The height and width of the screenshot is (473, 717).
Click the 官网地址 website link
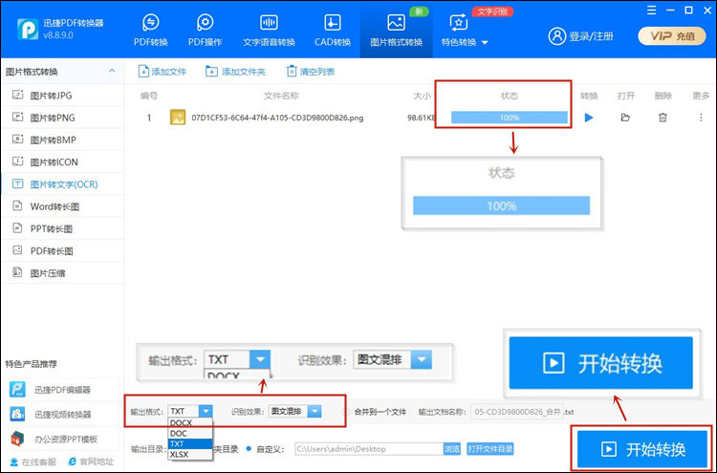point(91,462)
